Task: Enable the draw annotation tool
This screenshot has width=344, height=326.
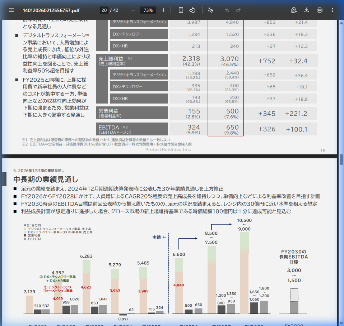Action: pos(210,10)
